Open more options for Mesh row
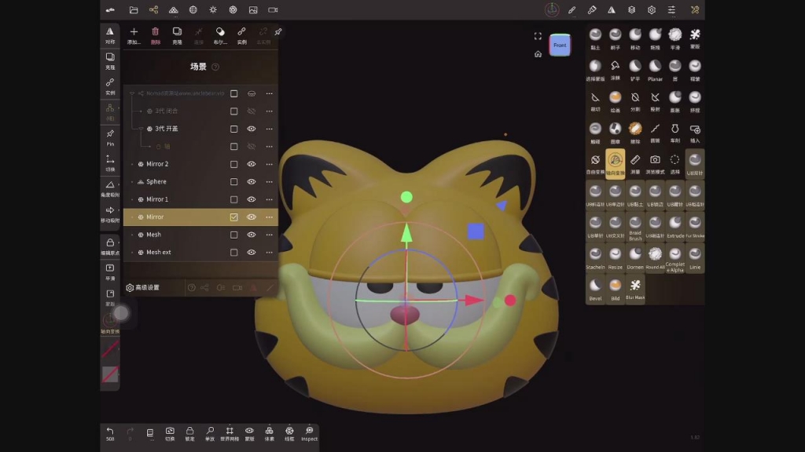The height and width of the screenshot is (452, 805). (x=269, y=235)
